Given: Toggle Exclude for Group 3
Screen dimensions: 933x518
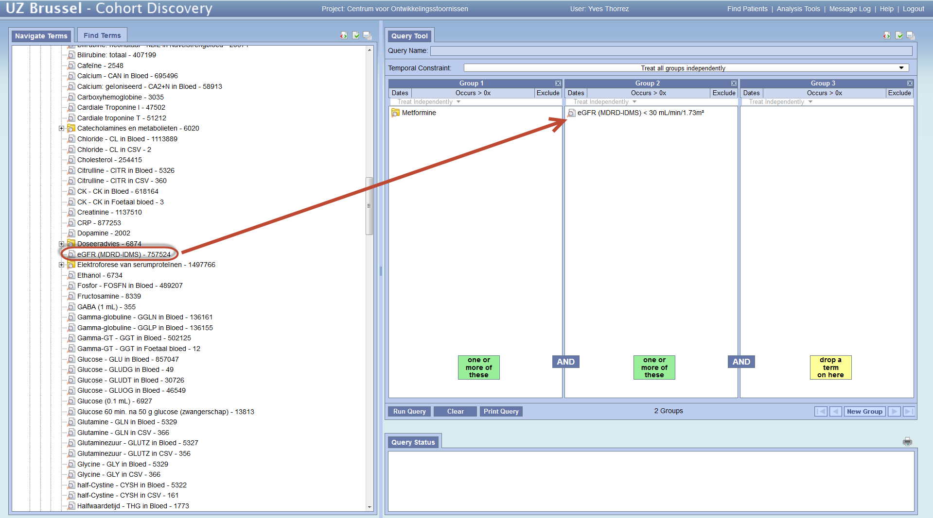Looking at the screenshot, I should [x=899, y=93].
